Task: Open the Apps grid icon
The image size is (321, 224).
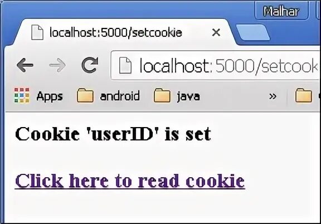Action: click(x=22, y=95)
